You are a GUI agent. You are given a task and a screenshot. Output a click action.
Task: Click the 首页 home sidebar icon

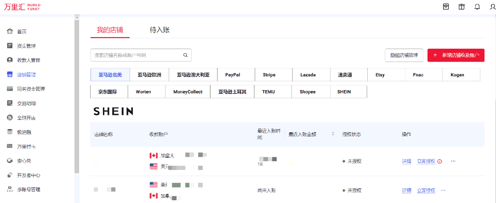tap(10, 31)
